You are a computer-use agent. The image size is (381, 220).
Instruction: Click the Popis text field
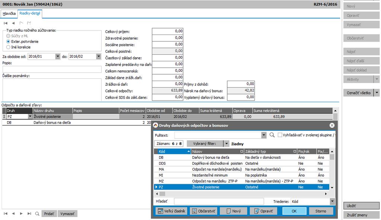pyautogui.click(x=52, y=69)
